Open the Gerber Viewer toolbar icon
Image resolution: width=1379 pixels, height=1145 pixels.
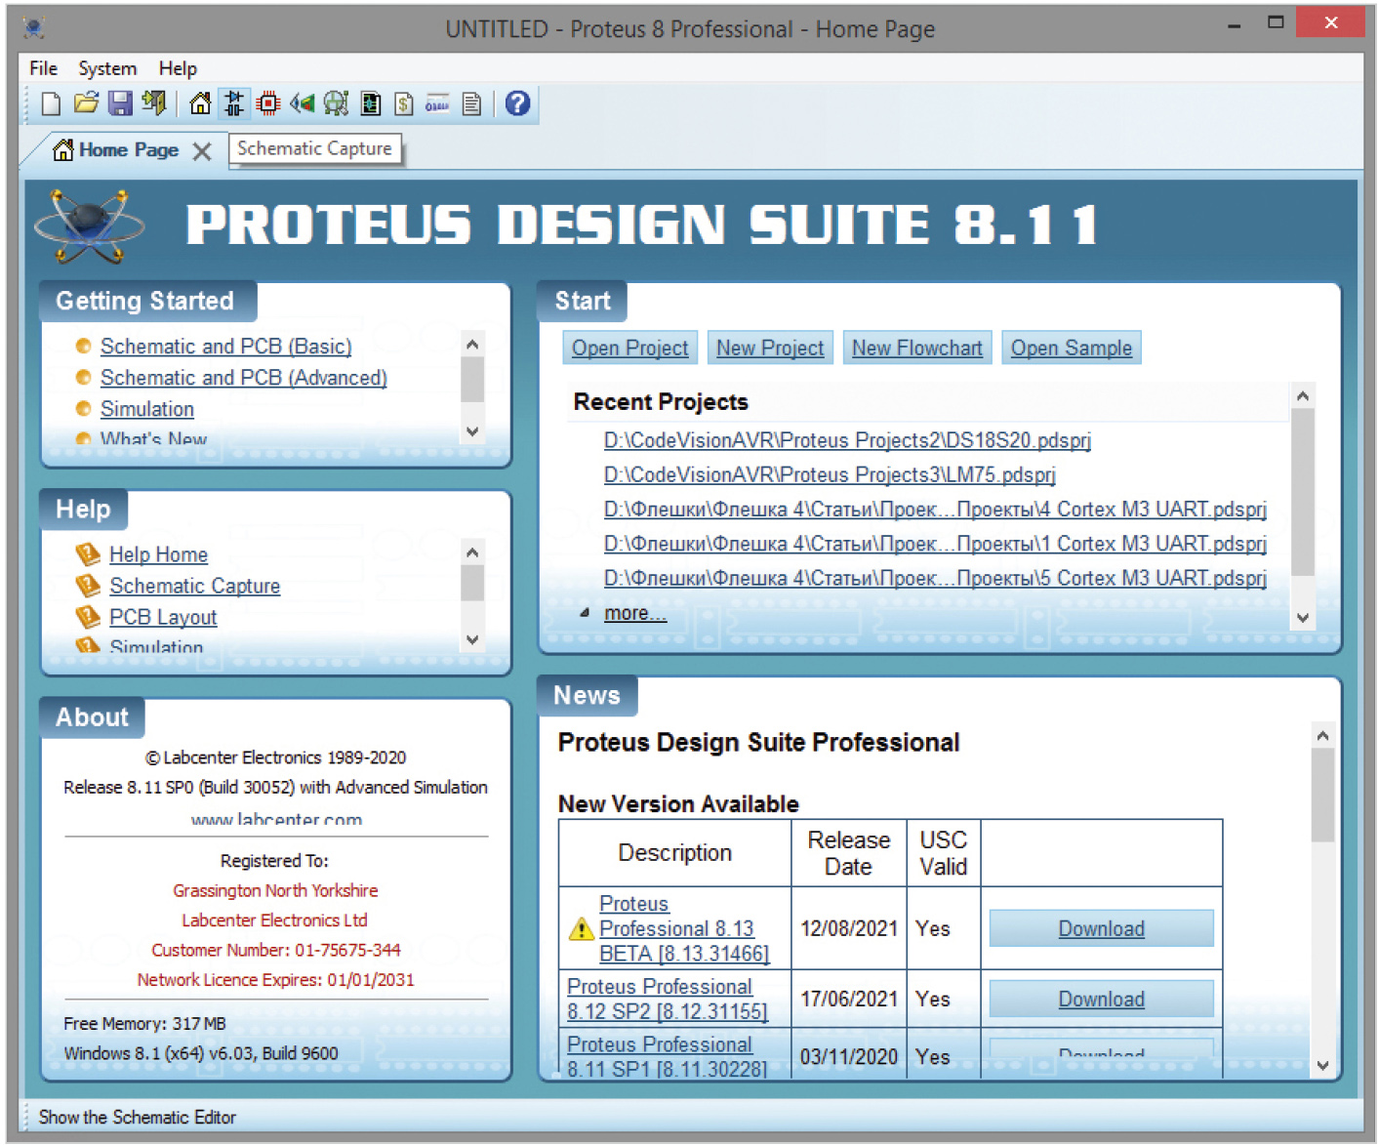(x=336, y=103)
